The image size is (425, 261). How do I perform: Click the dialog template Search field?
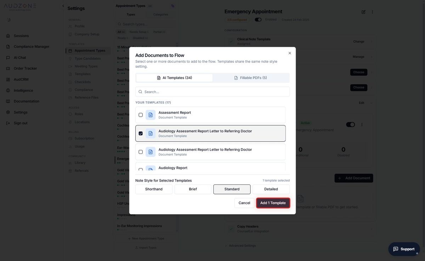(212, 92)
